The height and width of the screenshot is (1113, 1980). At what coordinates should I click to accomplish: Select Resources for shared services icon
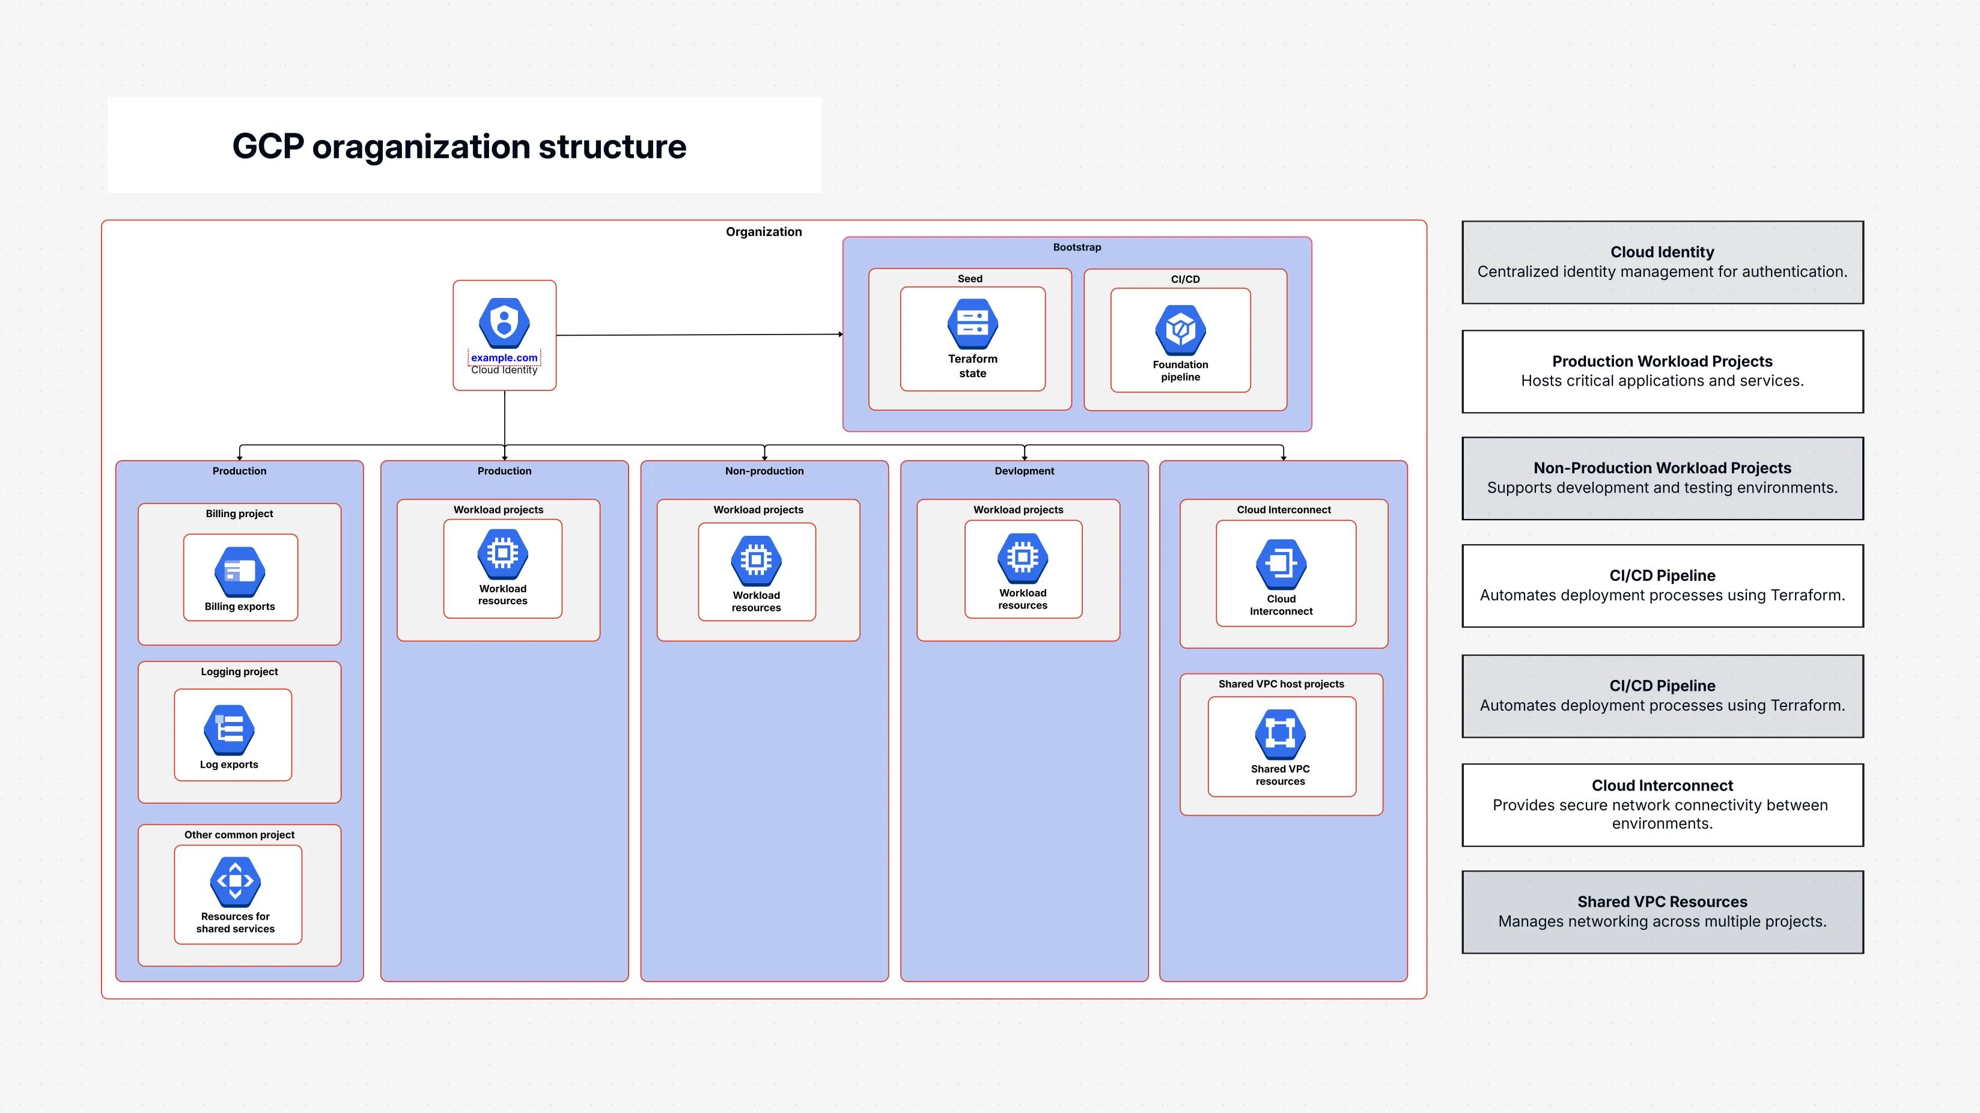pyautogui.click(x=235, y=882)
